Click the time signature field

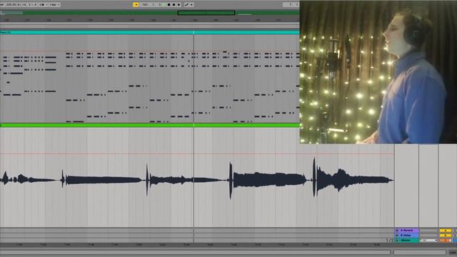[32, 5]
